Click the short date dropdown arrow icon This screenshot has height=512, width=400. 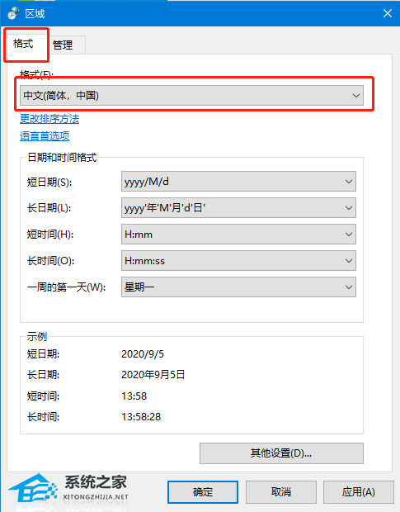[x=349, y=182]
